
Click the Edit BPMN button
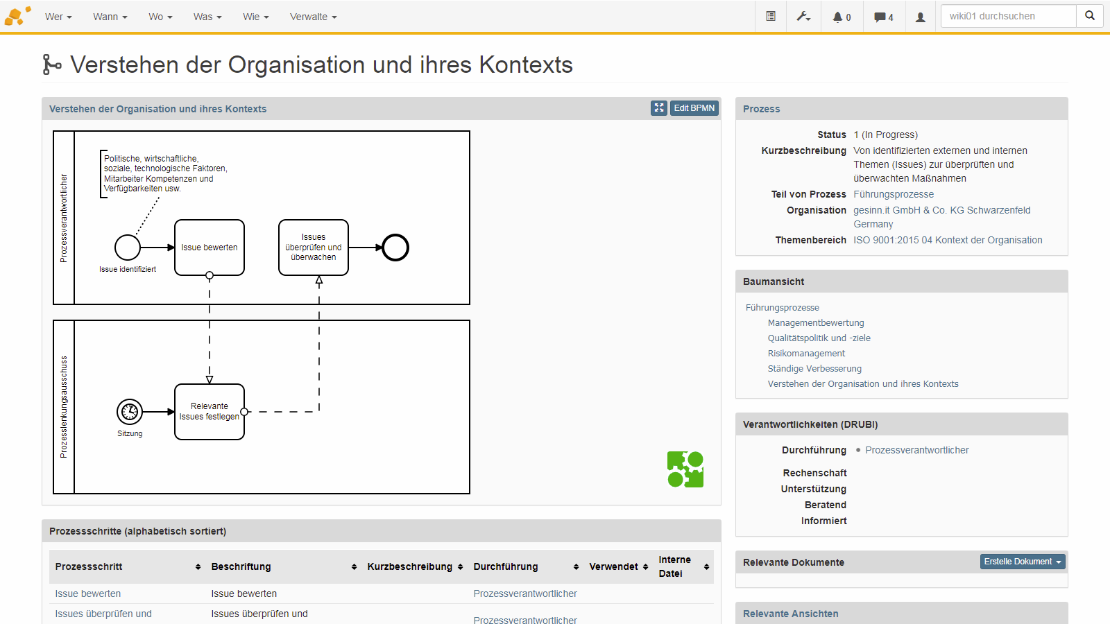pyautogui.click(x=694, y=108)
